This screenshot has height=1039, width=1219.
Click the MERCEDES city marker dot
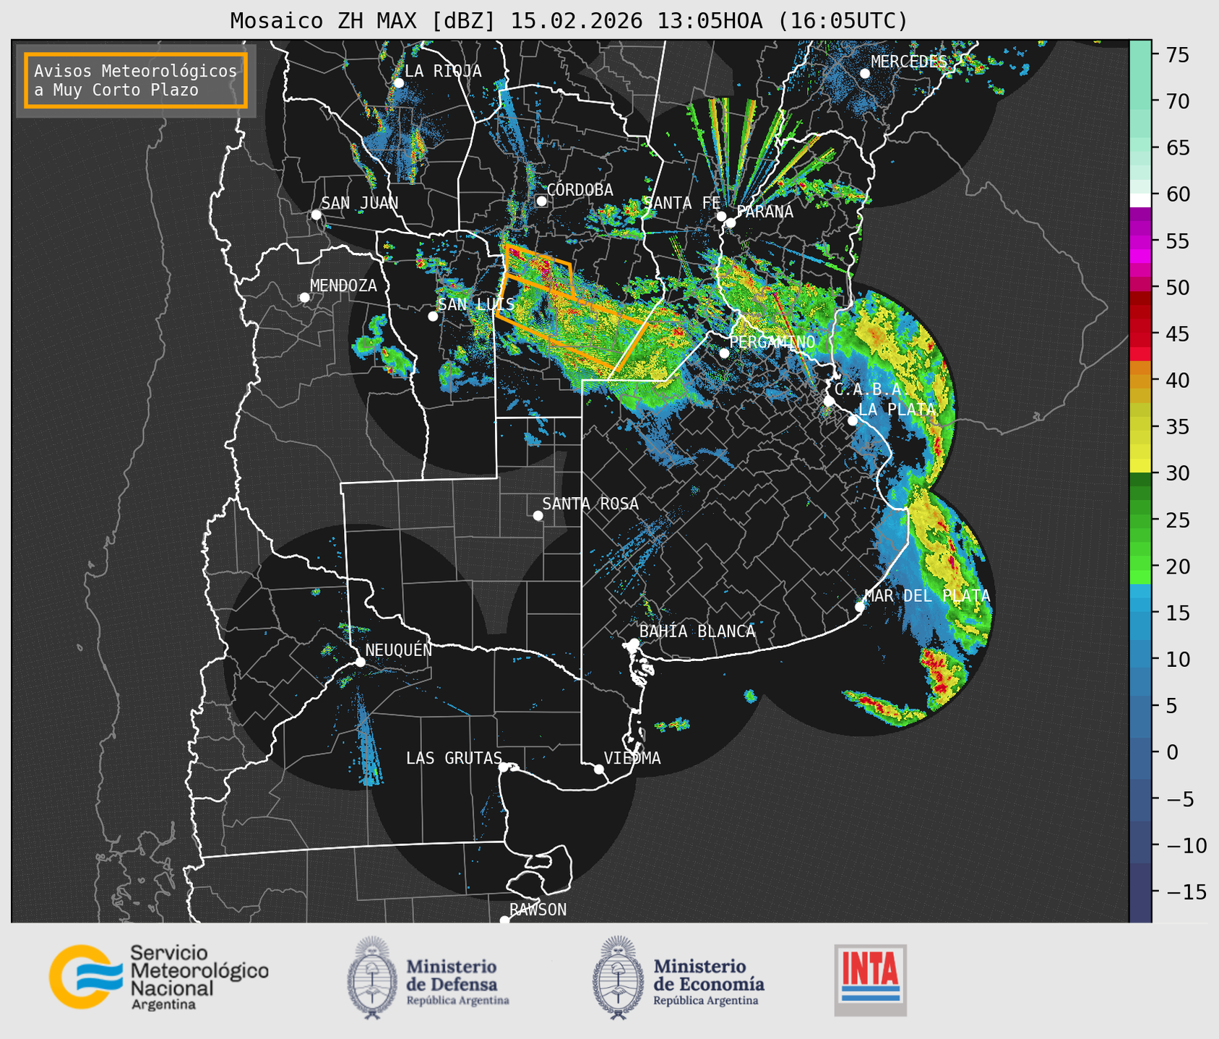tap(865, 74)
